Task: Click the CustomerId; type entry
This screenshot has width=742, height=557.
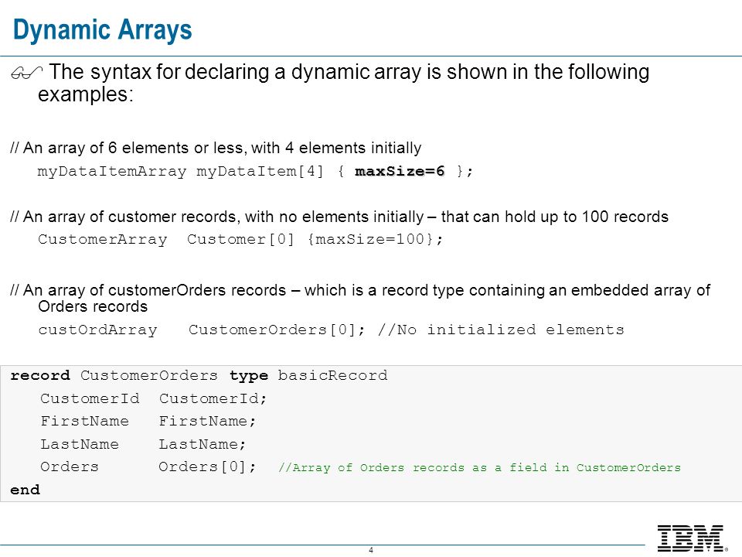Action: coord(213,399)
